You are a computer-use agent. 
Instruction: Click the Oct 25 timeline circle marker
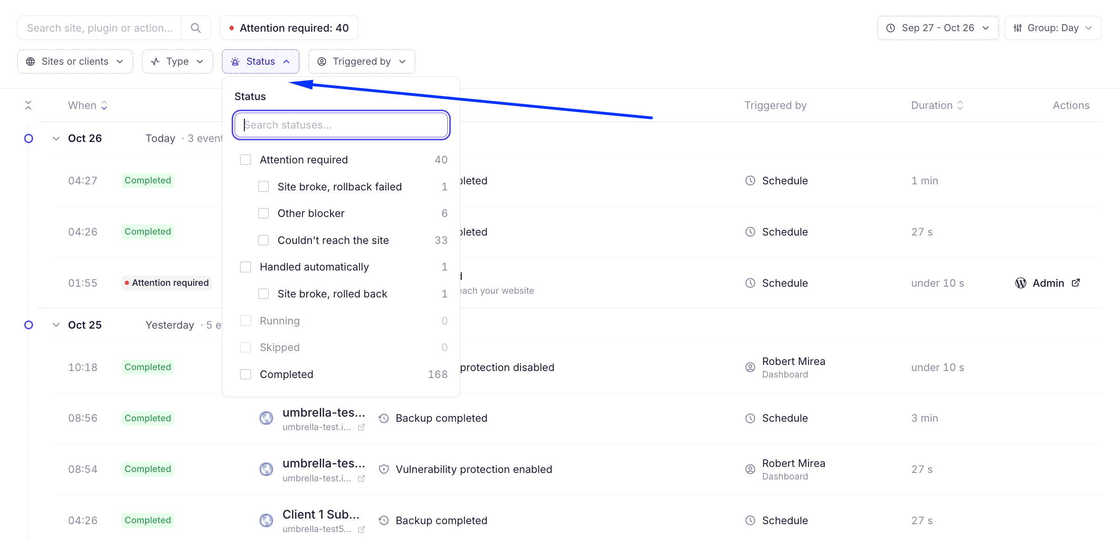click(x=28, y=325)
